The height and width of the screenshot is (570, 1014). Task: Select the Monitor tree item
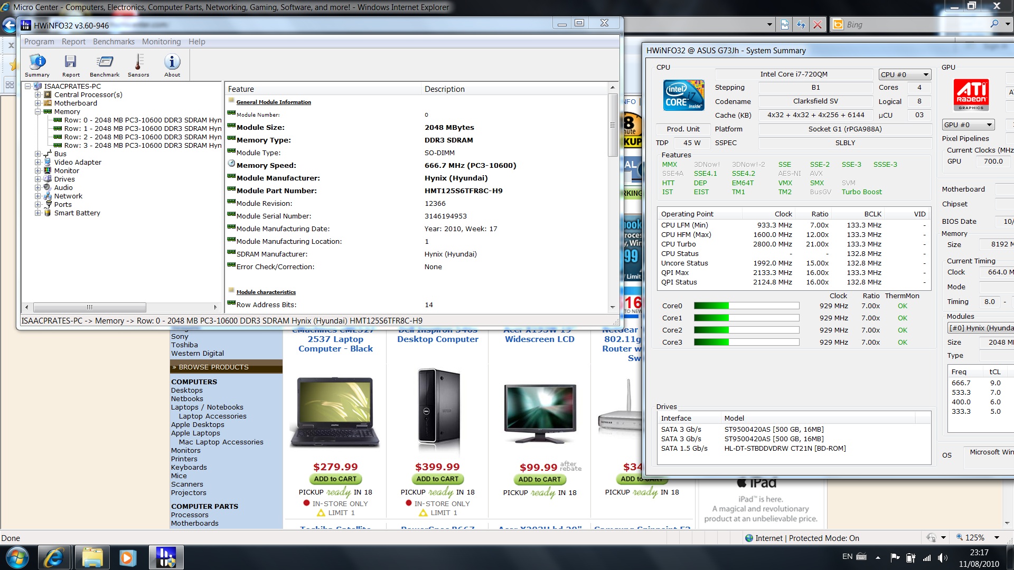point(67,171)
